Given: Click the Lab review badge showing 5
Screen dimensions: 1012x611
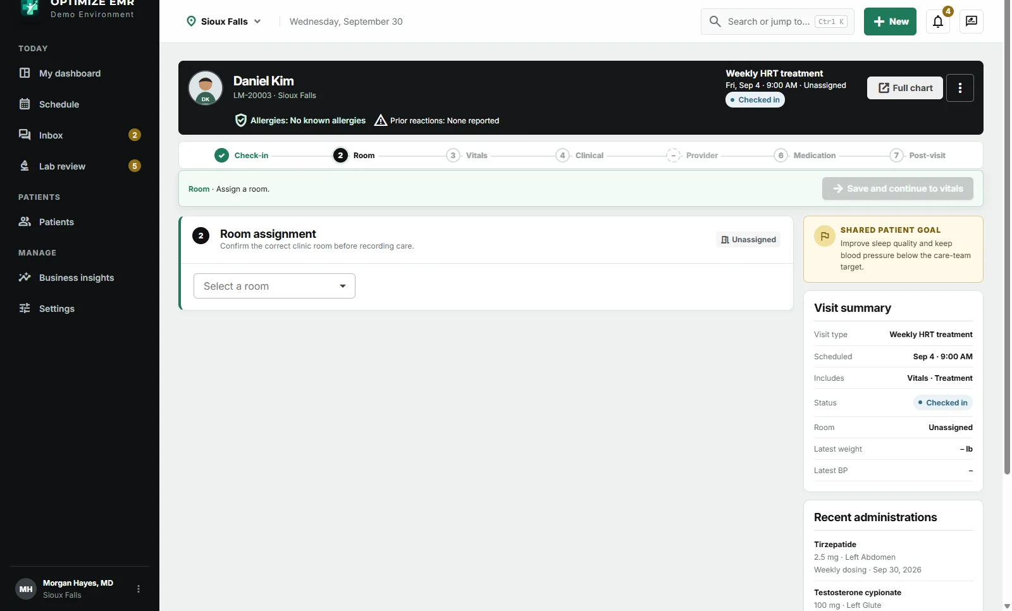Looking at the screenshot, I should coord(135,166).
